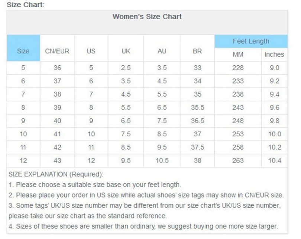The height and width of the screenshot is (239, 301).
Task: Click the SIZE EXPLANATION (Required) heading
Action: pyautogui.click(x=56, y=174)
